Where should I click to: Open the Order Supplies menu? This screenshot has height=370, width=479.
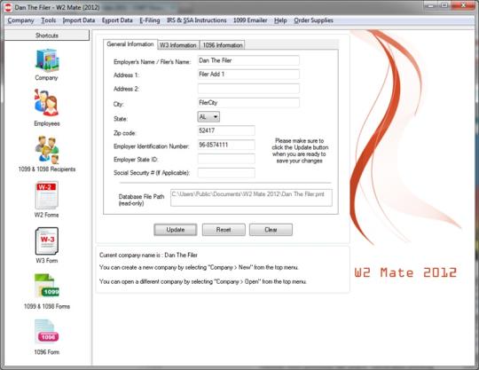click(x=313, y=20)
